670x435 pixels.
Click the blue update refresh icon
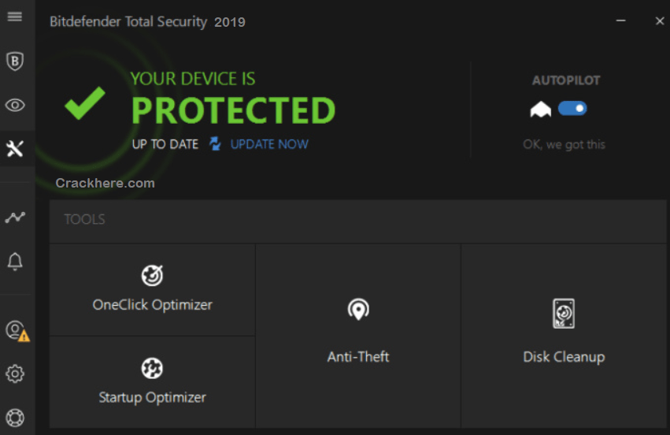click(215, 143)
